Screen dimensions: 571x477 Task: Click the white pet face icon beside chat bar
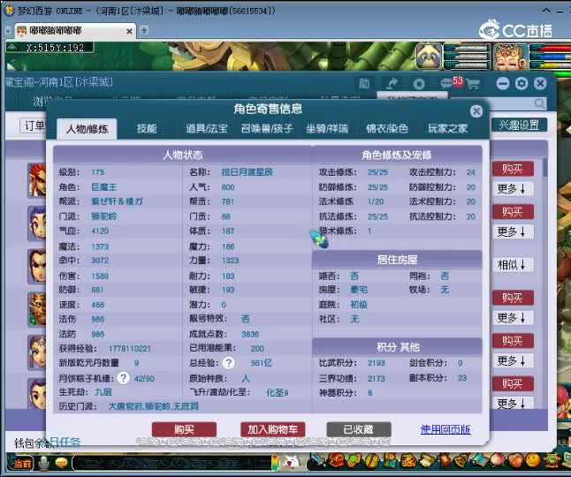[x=292, y=463]
